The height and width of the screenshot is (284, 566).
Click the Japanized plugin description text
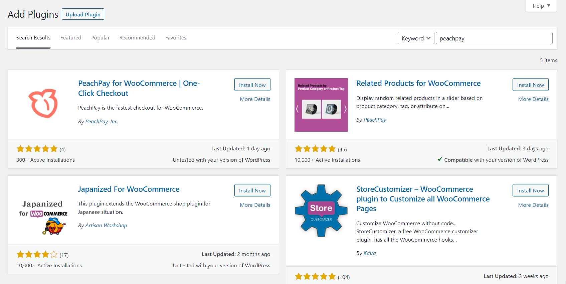(144, 208)
